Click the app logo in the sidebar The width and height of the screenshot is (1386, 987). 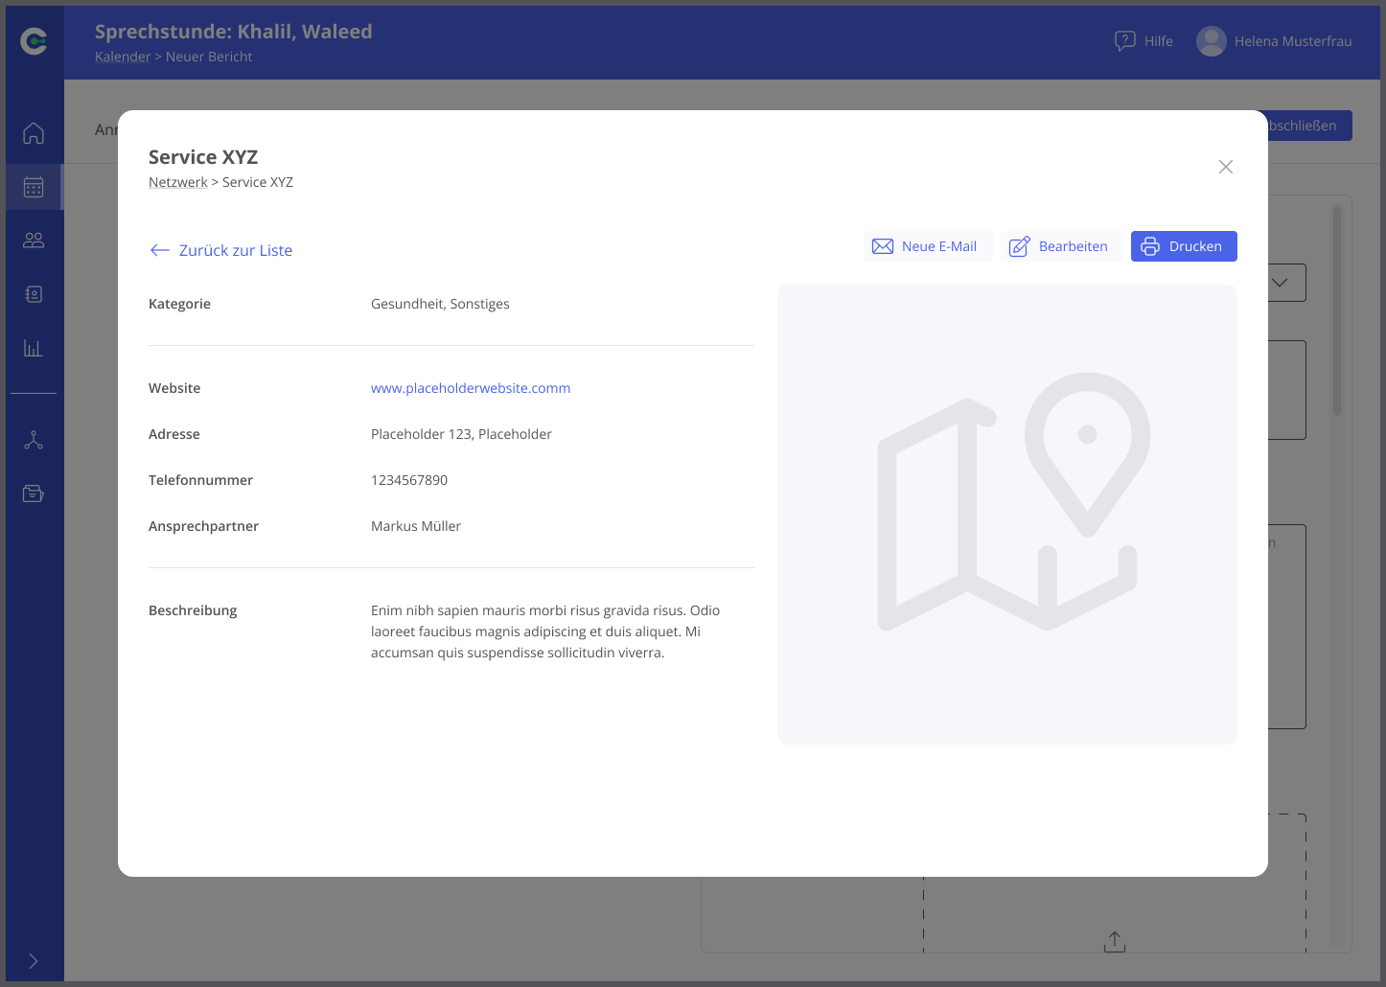coord(34,41)
